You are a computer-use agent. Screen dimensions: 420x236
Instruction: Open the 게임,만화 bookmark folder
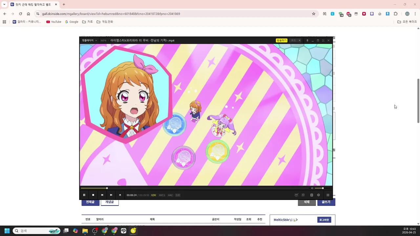click(105, 22)
